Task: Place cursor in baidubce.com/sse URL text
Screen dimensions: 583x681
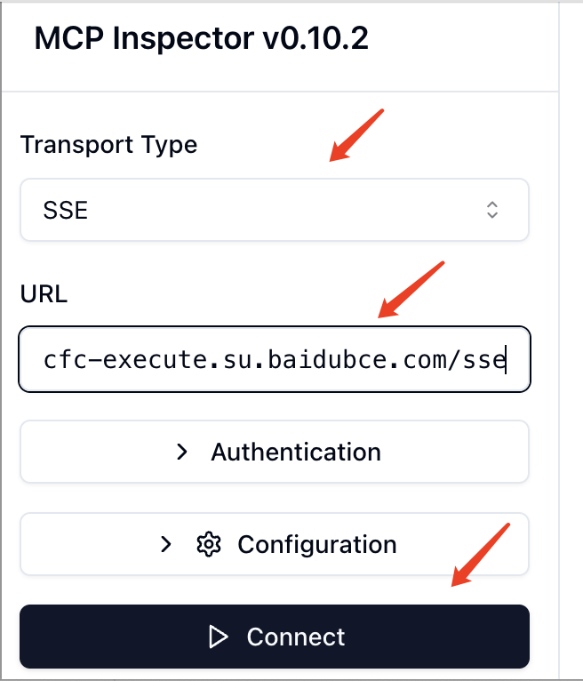Action: tap(355, 359)
